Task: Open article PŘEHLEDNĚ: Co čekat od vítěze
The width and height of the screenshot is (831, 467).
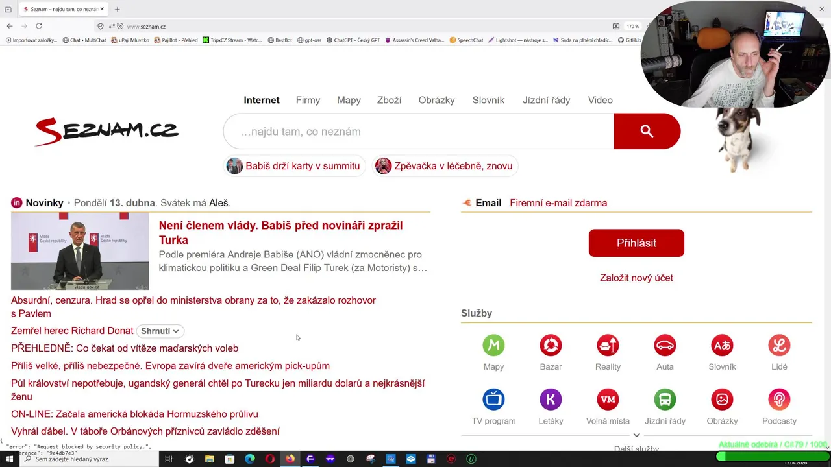Action: [x=125, y=348]
